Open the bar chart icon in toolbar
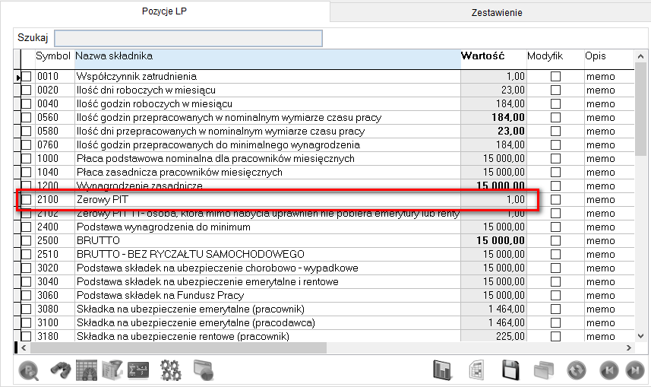Image resolution: width=651 pixels, height=387 pixels. click(x=442, y=370)
